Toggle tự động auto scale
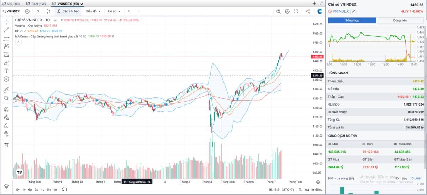427x195 pixels. 317,190
